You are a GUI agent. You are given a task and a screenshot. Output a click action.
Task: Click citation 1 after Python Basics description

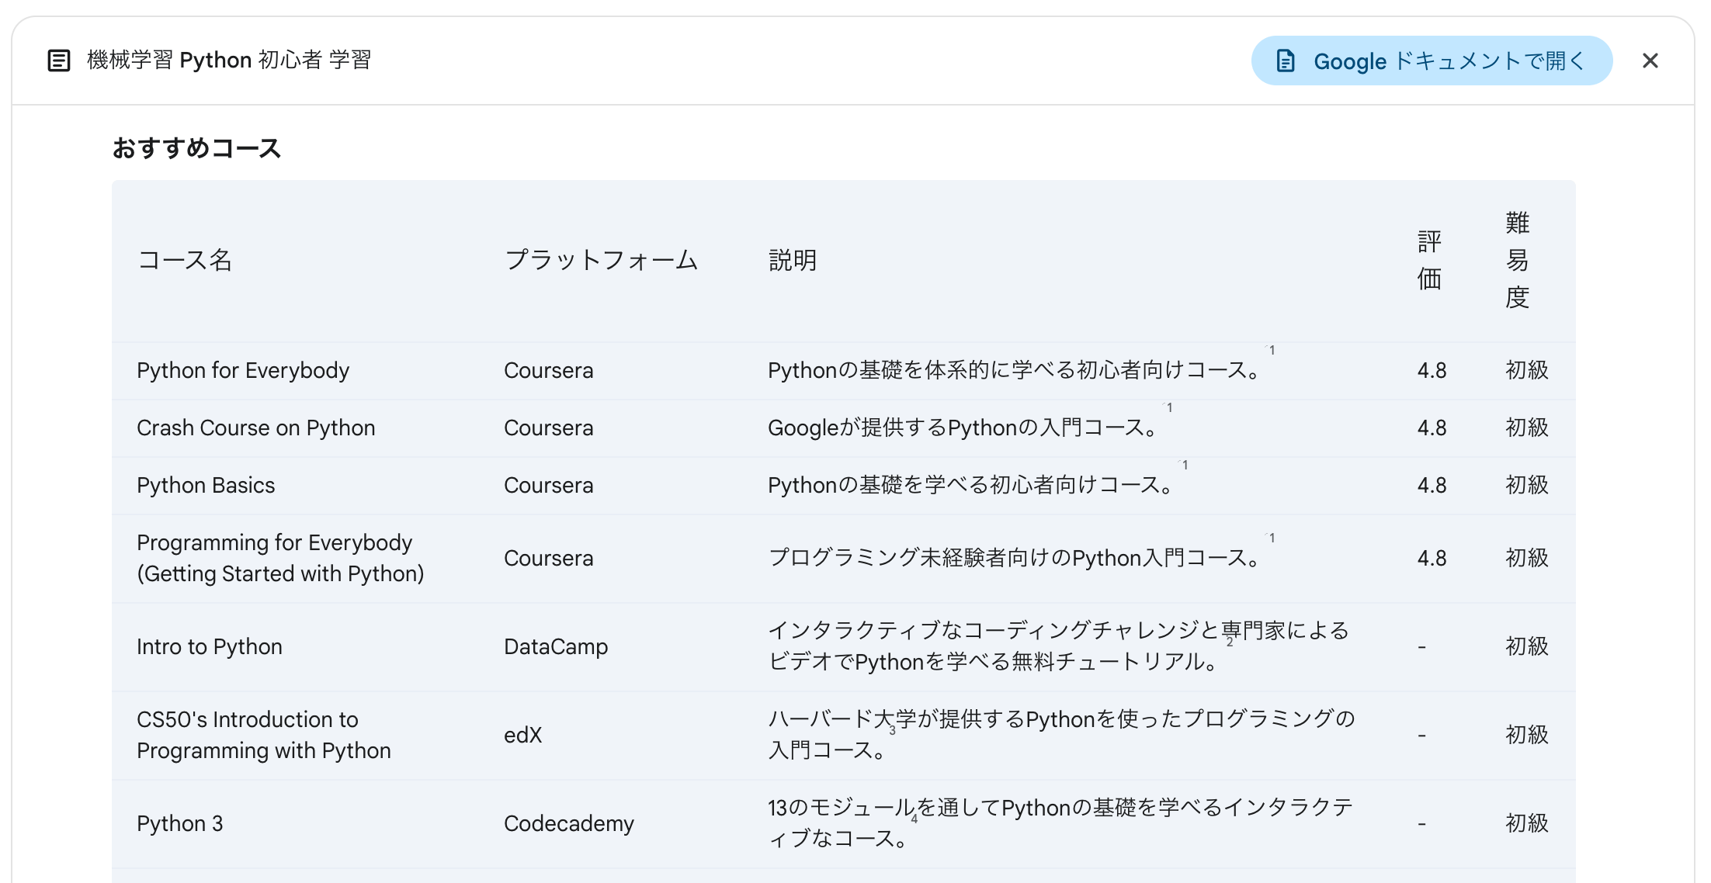point(1185,466)
